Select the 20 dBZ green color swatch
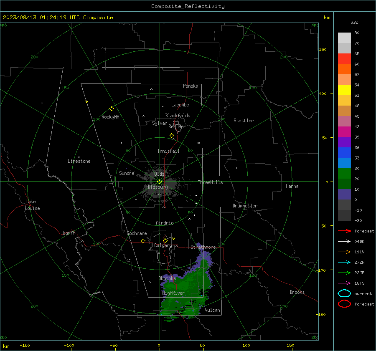 (344, 174)
